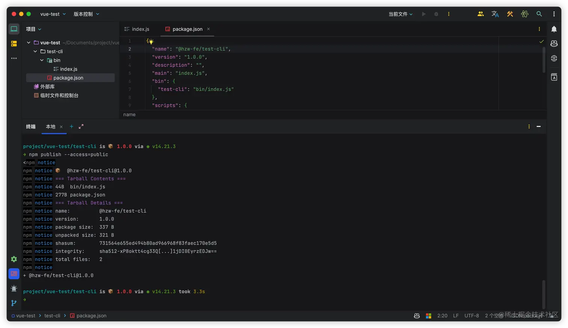Viewport: 568px width, 328px height.
Task: Click the colorful squares status icon
Action: [428, 316]
